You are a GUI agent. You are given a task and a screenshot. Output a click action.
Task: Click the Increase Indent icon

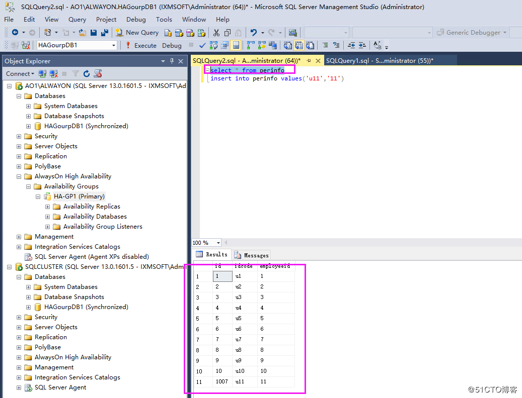click(x=362, y=45)
